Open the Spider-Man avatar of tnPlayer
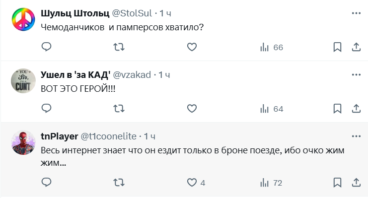368x198 pixels. [x=23, y=142]
